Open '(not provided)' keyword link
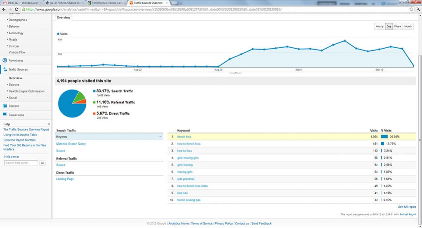Screen dimensions: 422x228 click(186, 179)
